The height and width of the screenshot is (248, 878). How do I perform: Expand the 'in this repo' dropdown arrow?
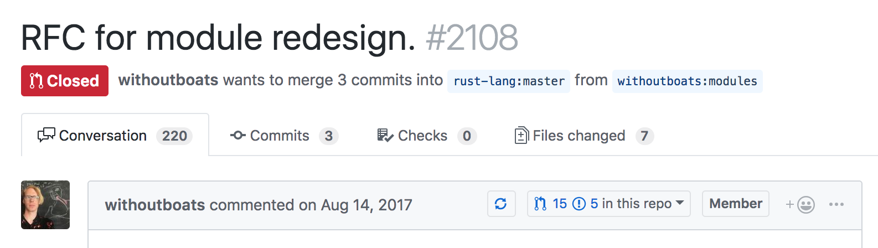(x=680, y=203)
